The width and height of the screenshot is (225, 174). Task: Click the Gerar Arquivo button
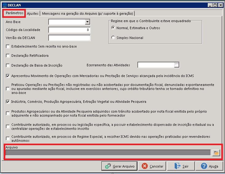coord(119,166)
